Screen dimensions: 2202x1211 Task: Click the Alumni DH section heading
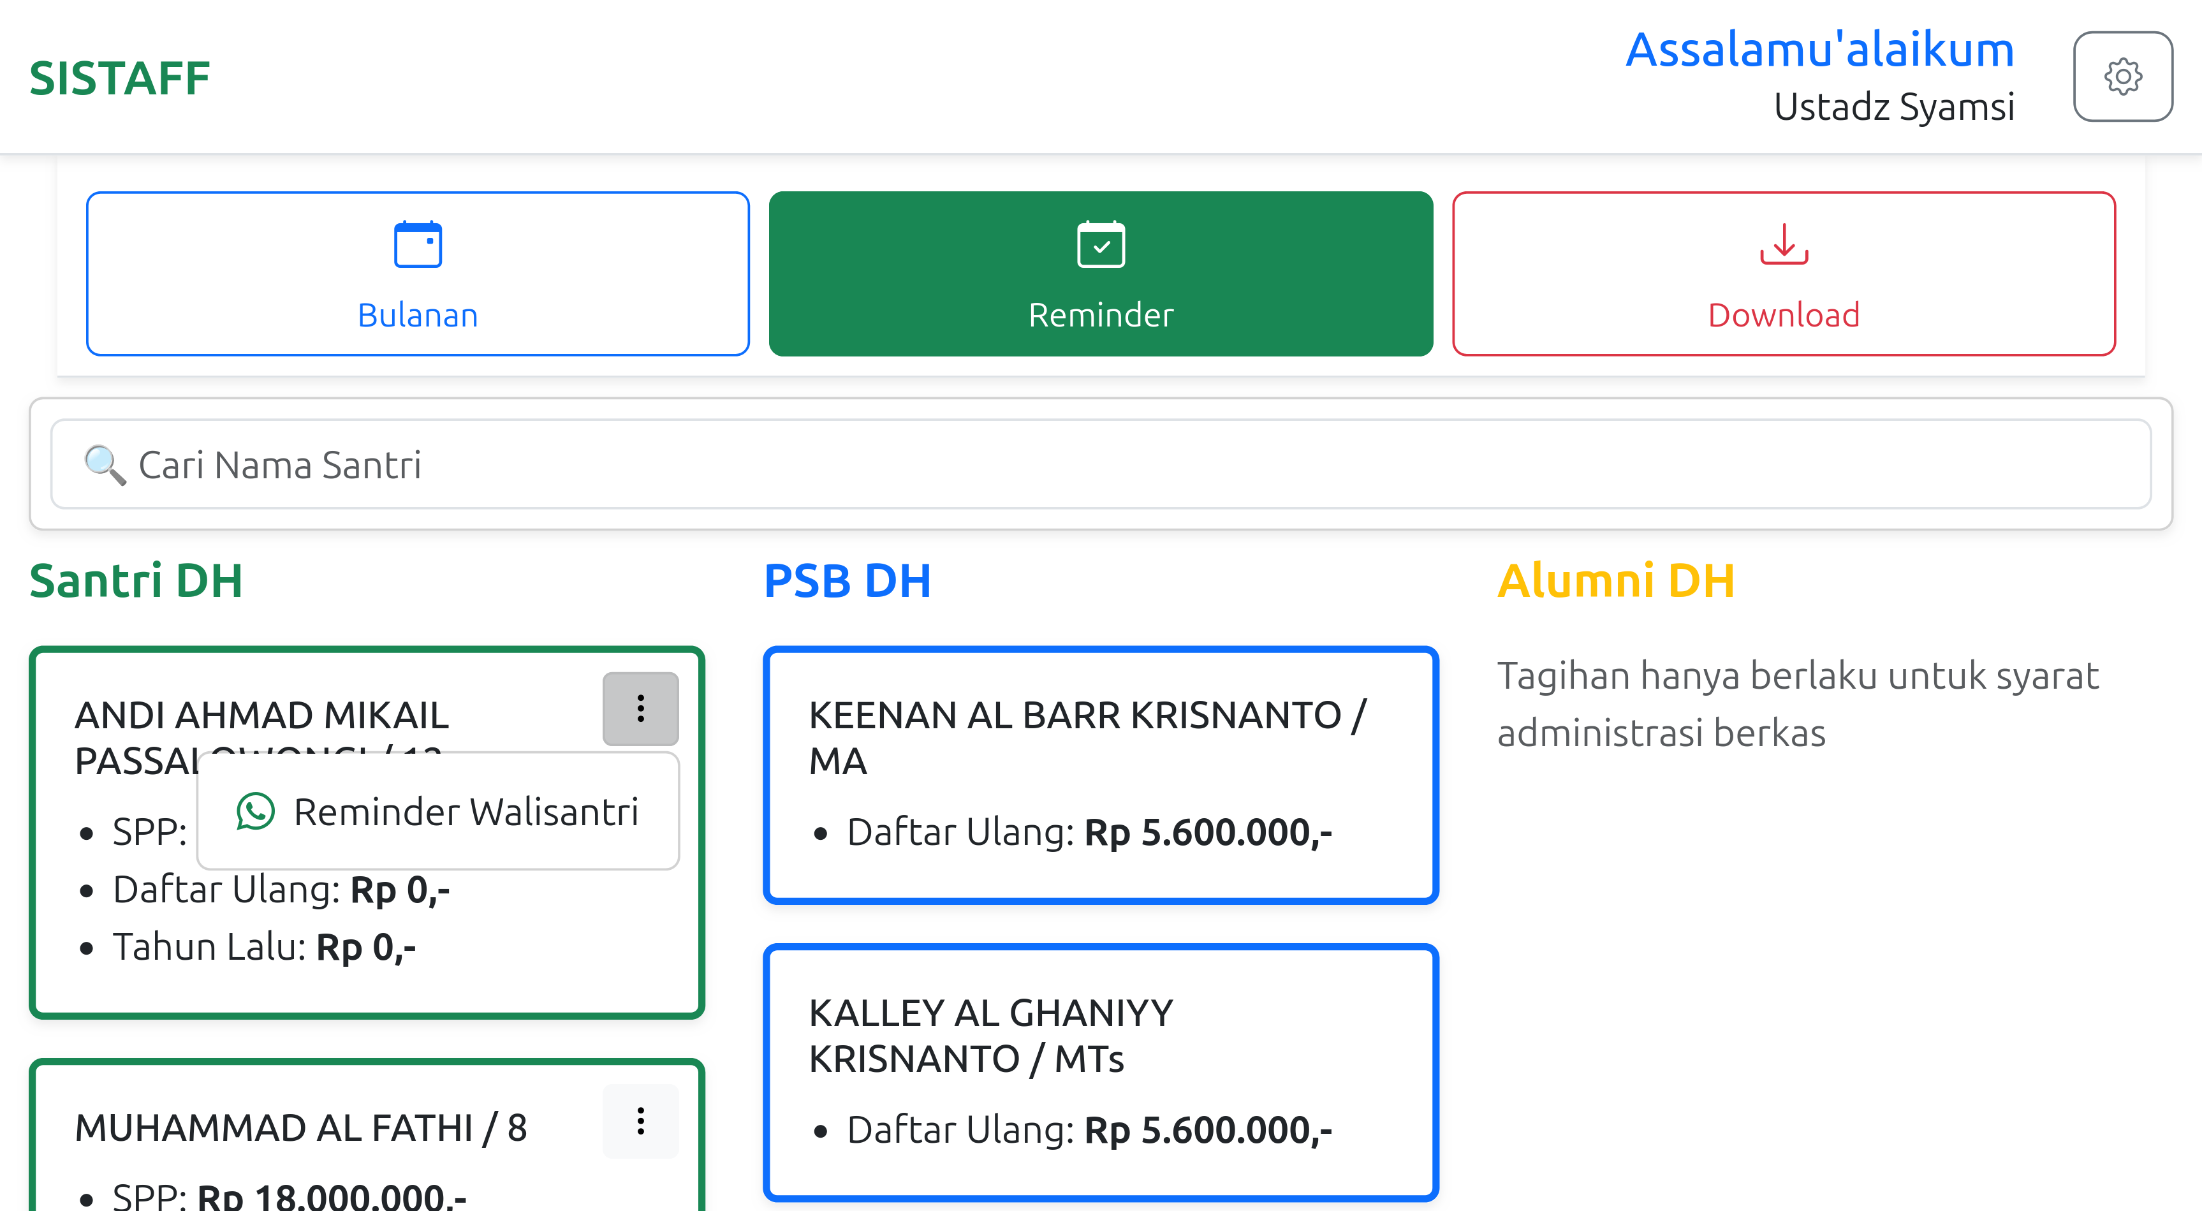pyautogui.click(x=1615, y=581)
